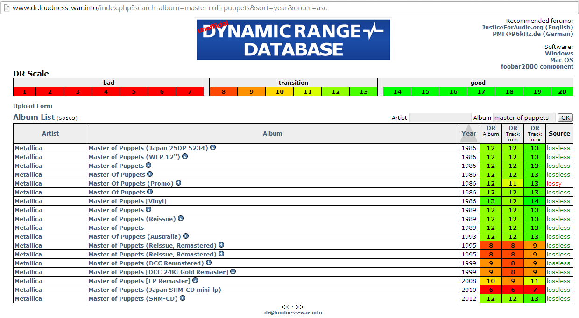The image size is (579, 318).
Task: Click the Metallica artist link in the Promo row
Action: pos(28,183)
